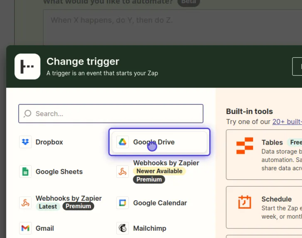The image size is (302, 238).
Task: Select the Mailchimp monkey icon
Action: pos(122,228)
